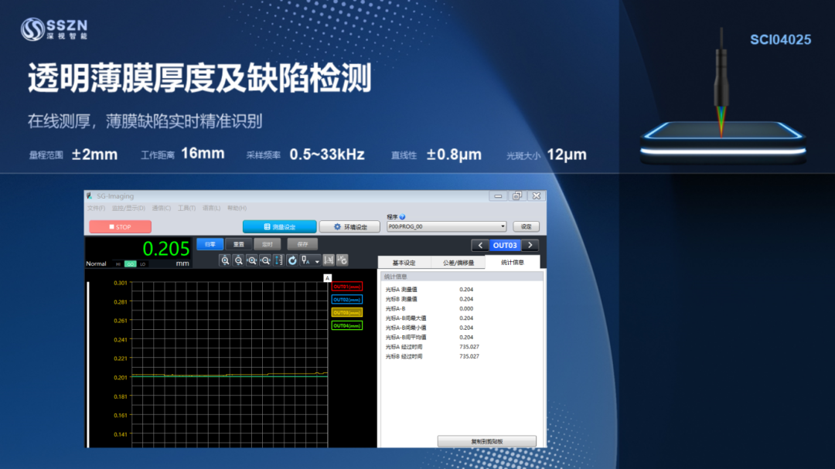Open the 文件(F) menu
The image size is (835, 469).
coord(97,208)
